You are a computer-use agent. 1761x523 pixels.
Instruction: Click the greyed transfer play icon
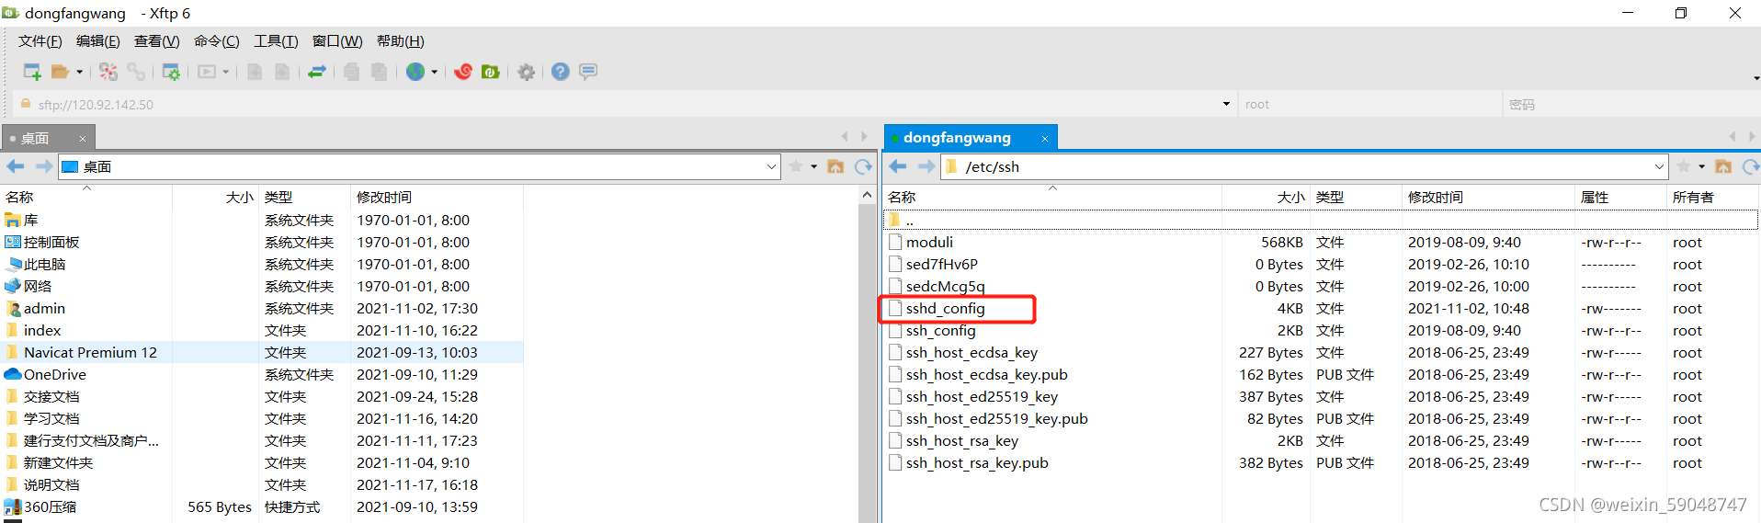(207, 72)
